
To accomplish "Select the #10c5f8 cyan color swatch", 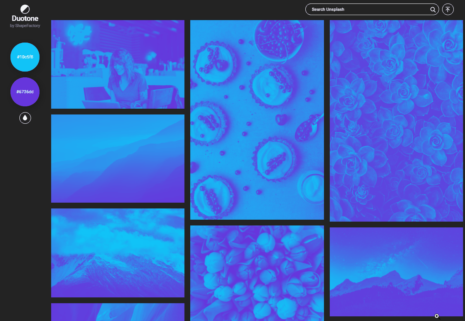I will click(25, 57).
